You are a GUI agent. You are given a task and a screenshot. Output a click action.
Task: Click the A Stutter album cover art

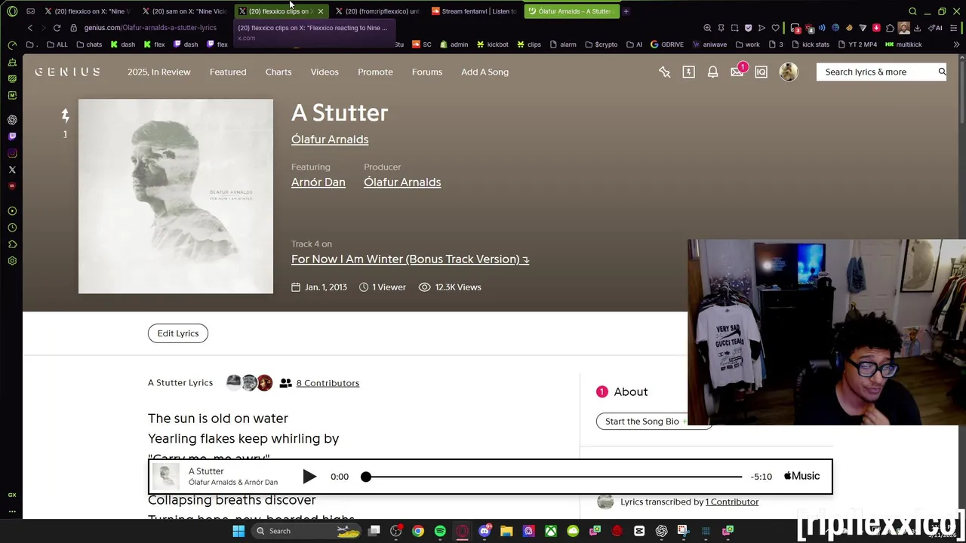coord(176,196)
